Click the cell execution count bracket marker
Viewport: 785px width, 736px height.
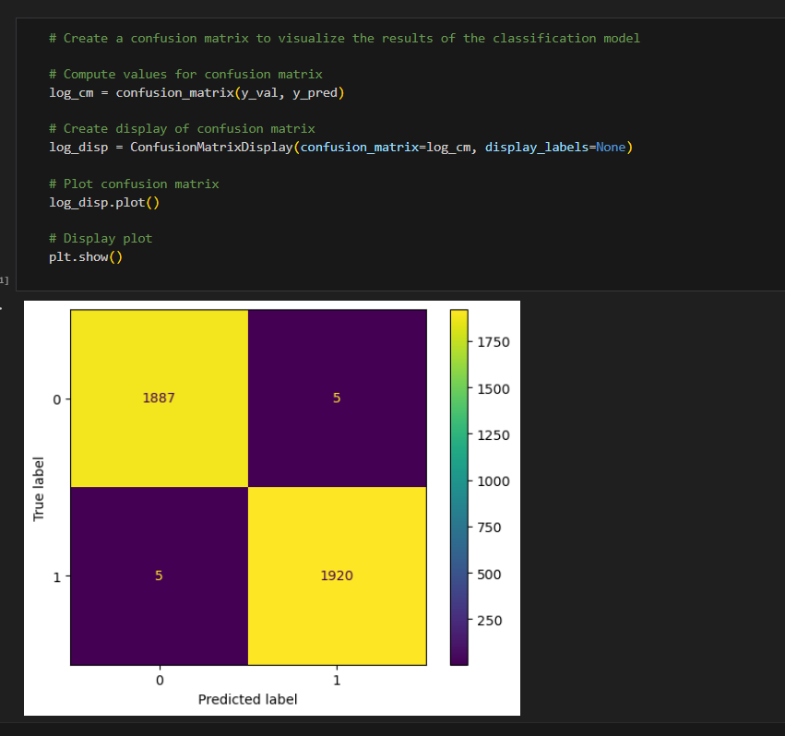point(4,279)
